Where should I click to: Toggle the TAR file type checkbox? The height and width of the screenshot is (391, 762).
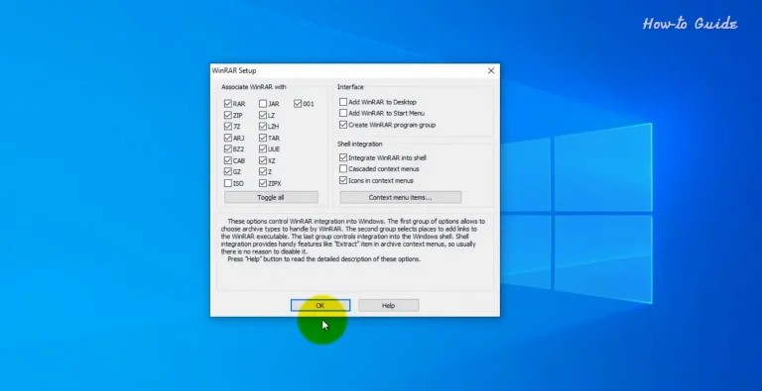coord(263,138)
